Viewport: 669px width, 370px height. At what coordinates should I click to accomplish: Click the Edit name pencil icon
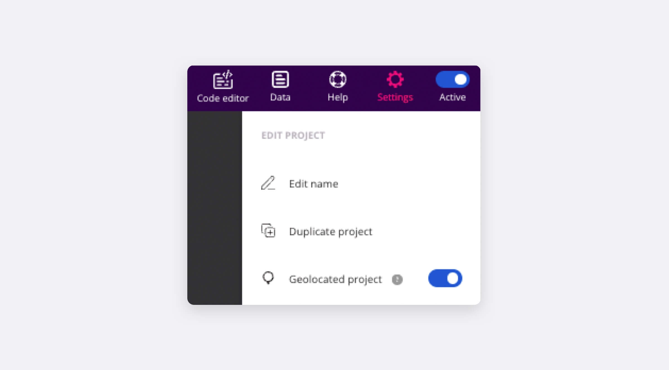click(x=268, y=183)
